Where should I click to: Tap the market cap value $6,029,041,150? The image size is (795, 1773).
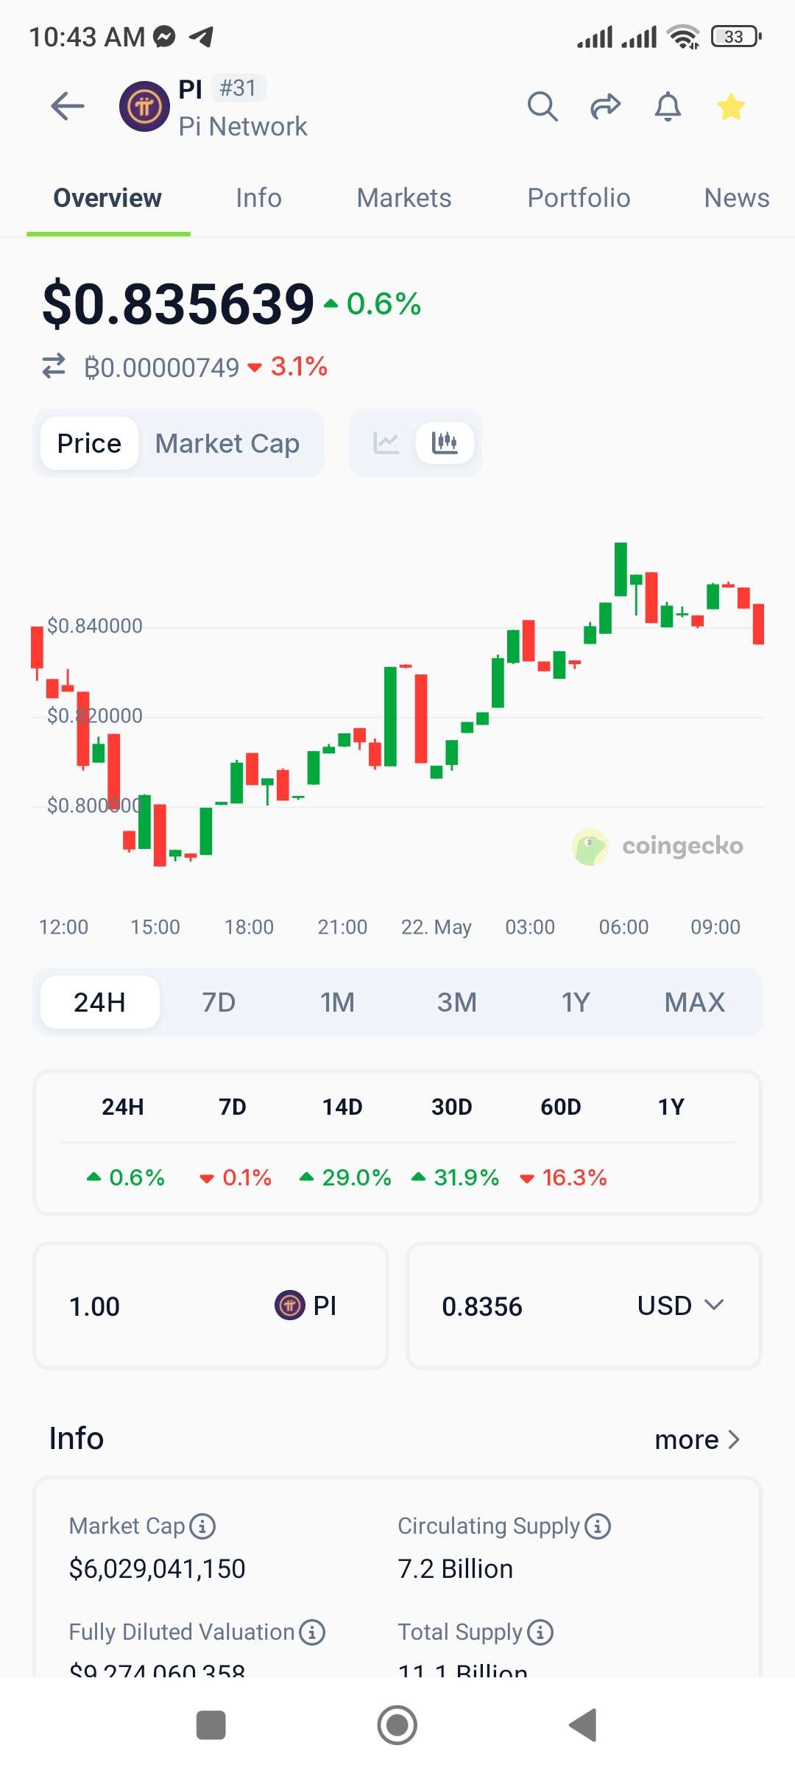[157, 1569]
